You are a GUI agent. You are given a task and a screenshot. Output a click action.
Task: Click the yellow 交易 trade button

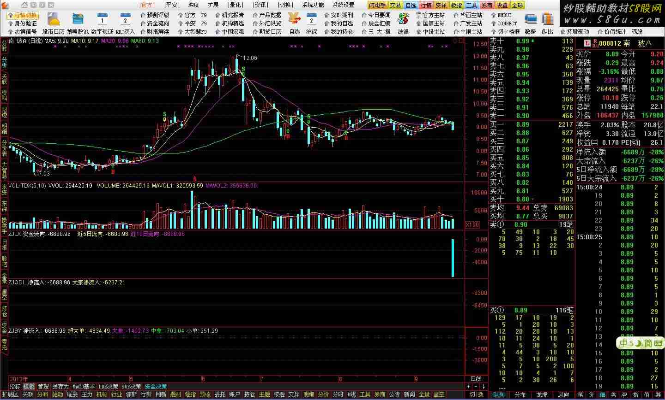(395, 5)
